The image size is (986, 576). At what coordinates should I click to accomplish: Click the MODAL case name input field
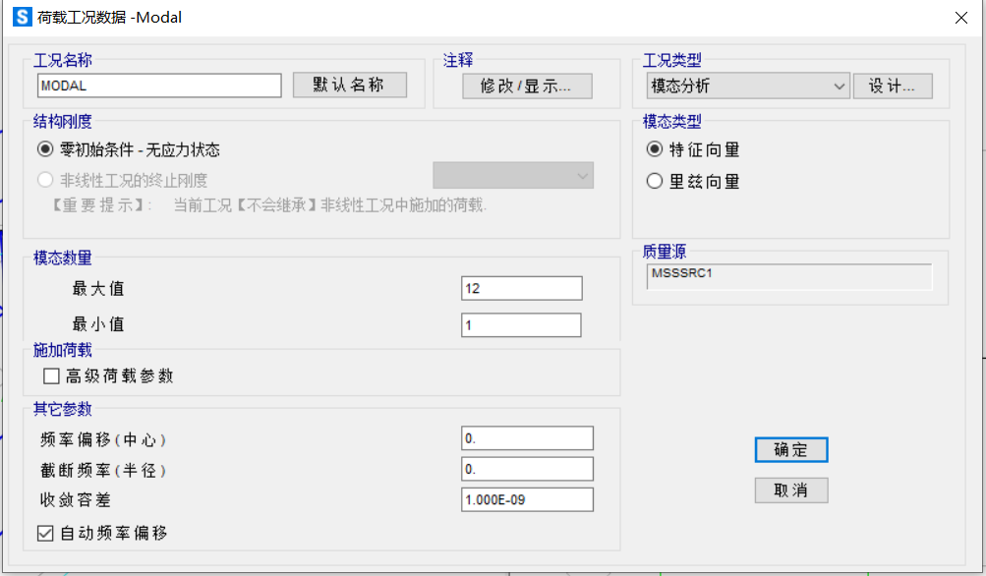coord(158,86)
